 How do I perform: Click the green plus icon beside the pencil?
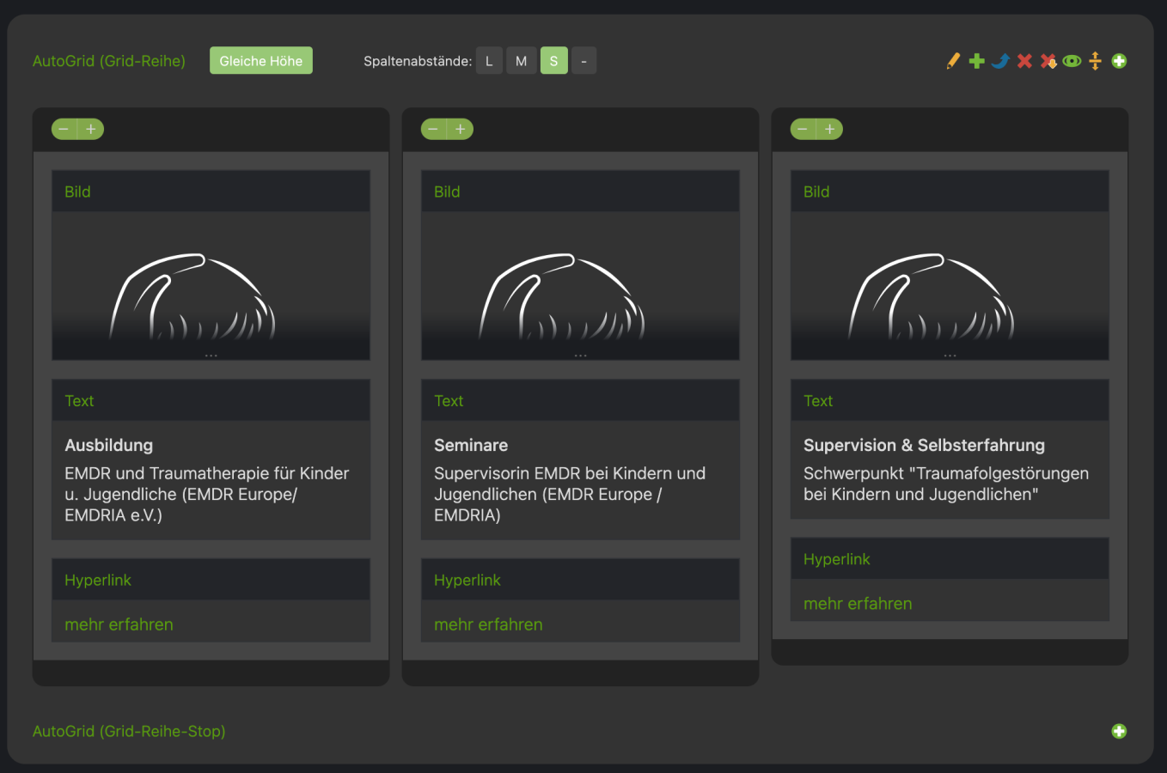pyautogui.click(x=976, y=61)
